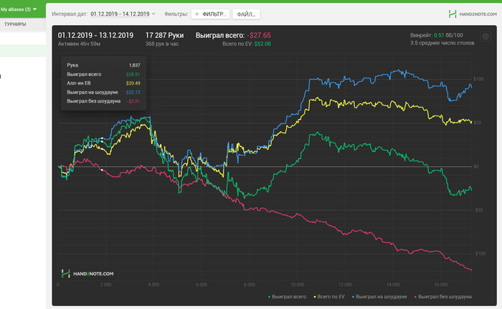Toggle the Выиграл всего legend series
The height and width of the screenshot is (309, 502).
tap(287, 297)
